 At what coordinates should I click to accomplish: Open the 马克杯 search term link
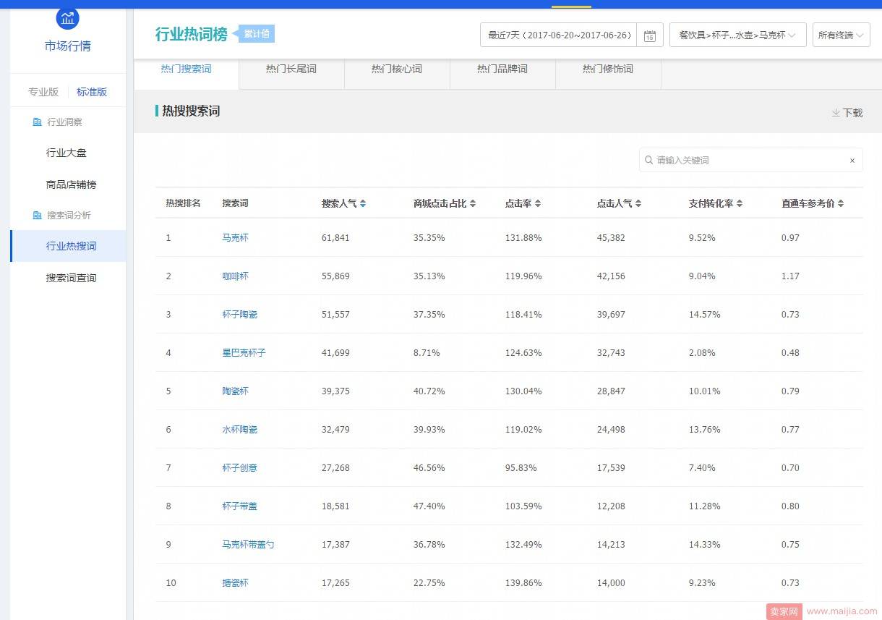pyautogui.click(x=235, y=238)
